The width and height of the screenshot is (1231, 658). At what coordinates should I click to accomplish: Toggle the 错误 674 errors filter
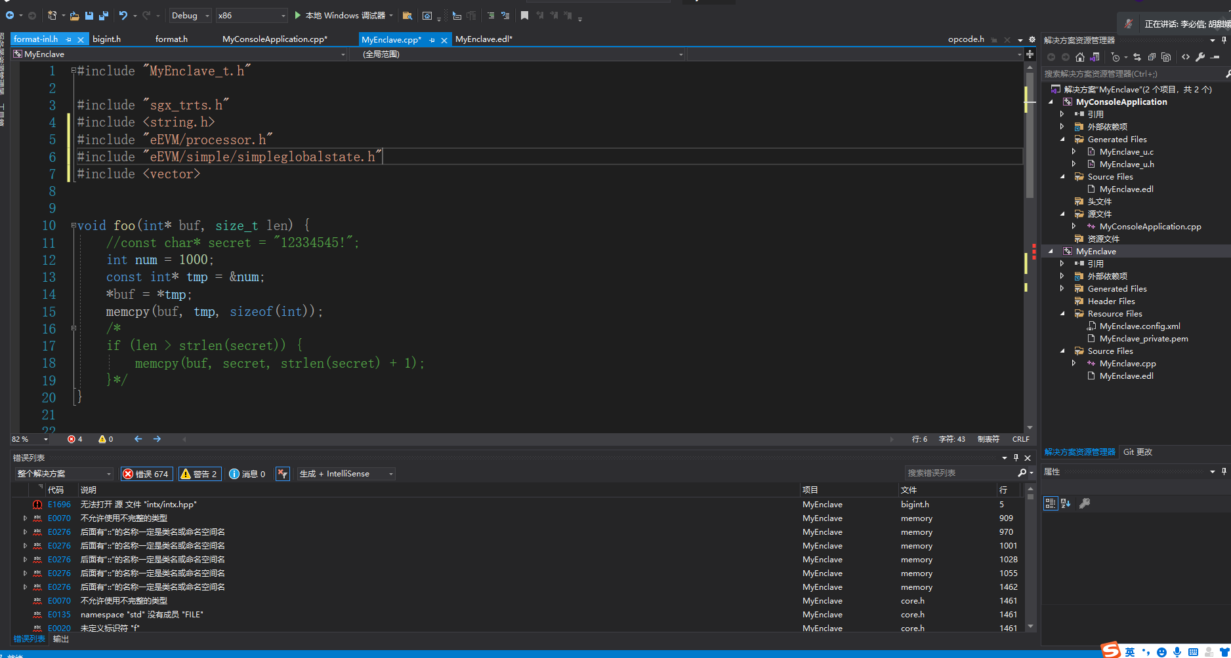[x=146, y=473]
